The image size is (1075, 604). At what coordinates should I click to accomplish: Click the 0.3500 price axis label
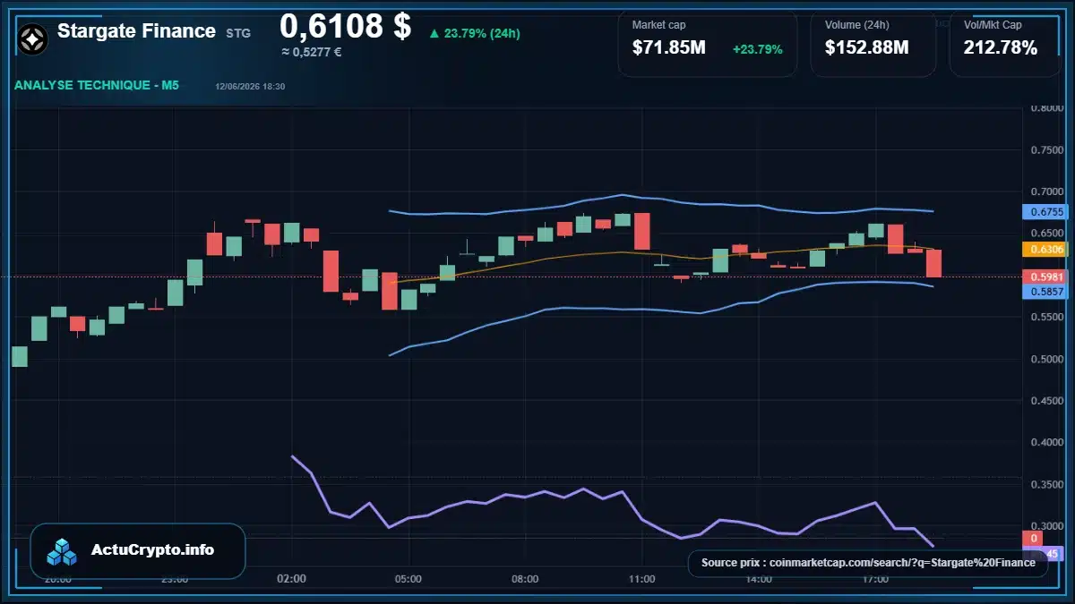point(1047,484)
